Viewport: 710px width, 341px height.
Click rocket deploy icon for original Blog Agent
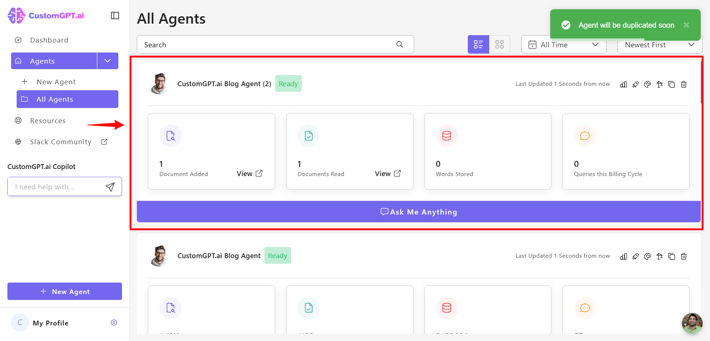coord(636,256)
